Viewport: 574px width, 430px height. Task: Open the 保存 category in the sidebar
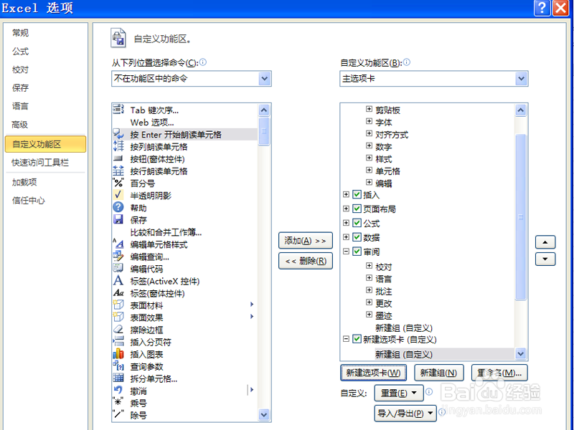coord(21,87)
